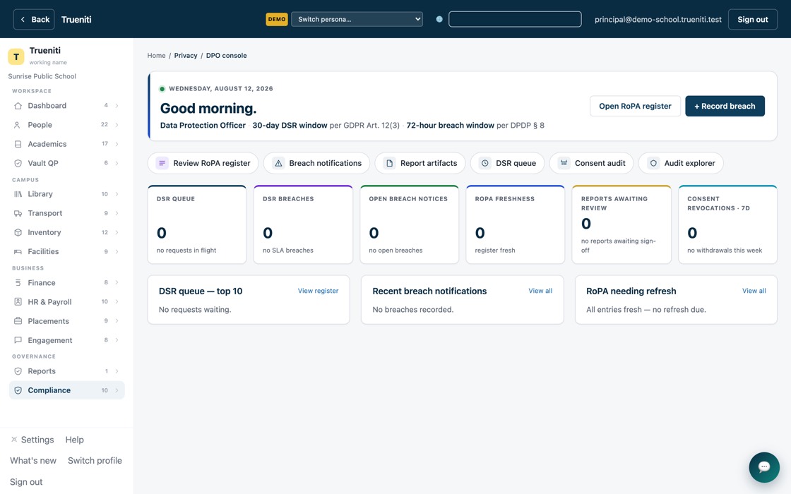Image resolution: width=791 pixels, height=494 pixels.
Task: Click the Help link in sidebar
Action: [x=75, y=440]
